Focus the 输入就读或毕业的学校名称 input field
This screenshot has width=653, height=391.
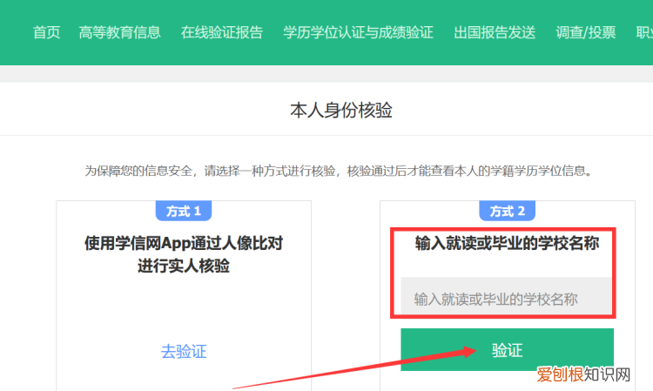tap(506, 296)
